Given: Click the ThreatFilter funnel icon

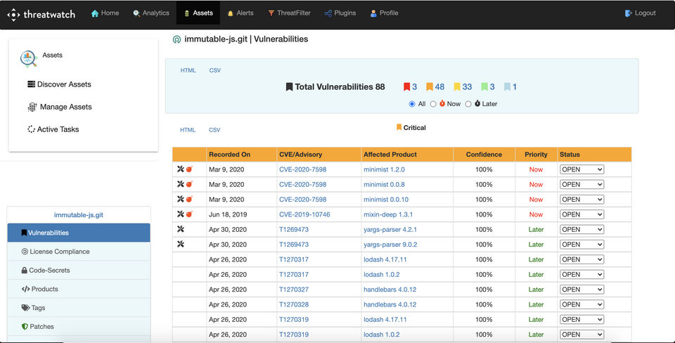Looking at the screenshot, I should (x=271, y=13).
